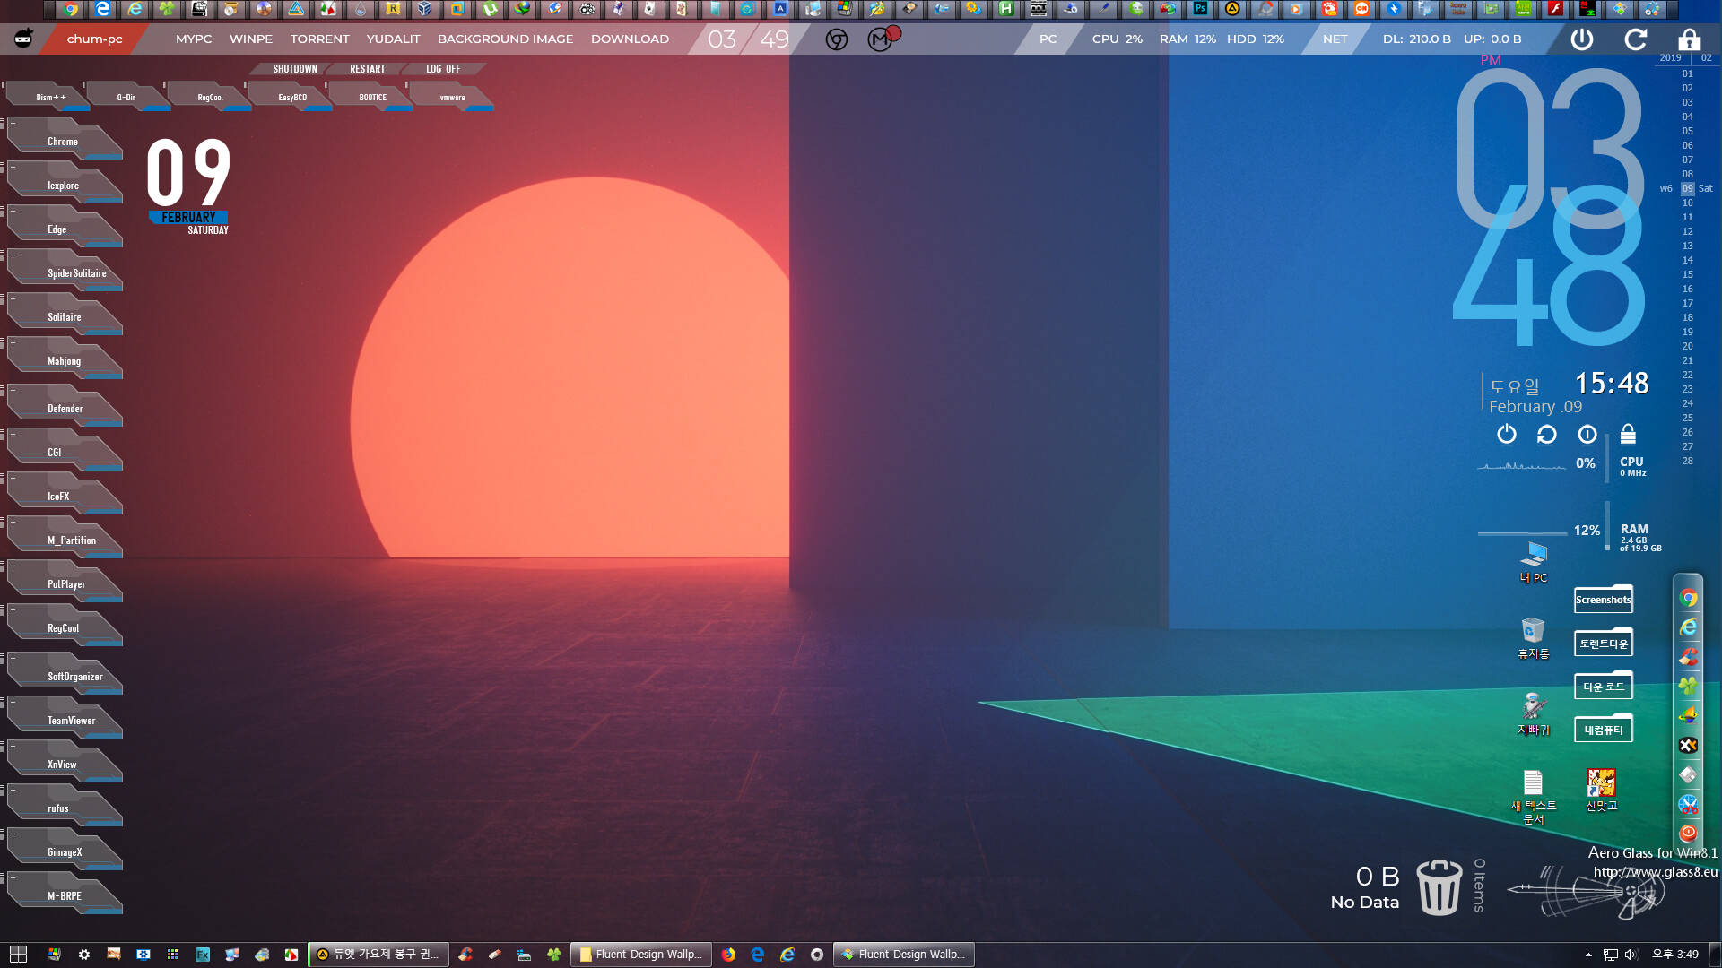Launch vmware from the small launcher row
This screenshot has height=968, width=1722.
pos(453,97)
